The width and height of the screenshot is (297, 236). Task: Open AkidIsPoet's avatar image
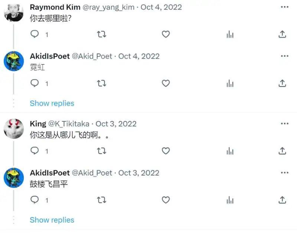(x=13, y=61)
